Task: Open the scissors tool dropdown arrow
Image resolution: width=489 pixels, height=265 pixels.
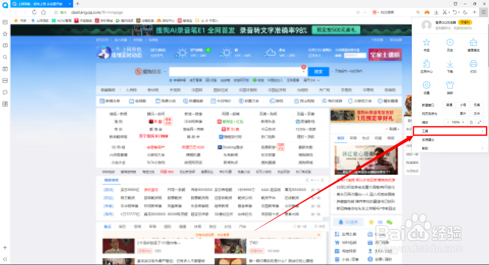Action: [449, 13]
